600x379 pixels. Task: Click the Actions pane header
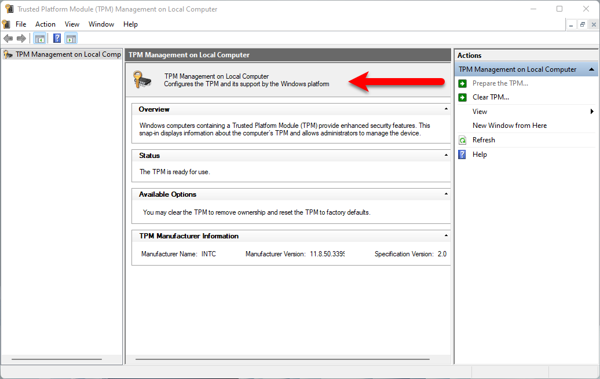coord(526,56)
